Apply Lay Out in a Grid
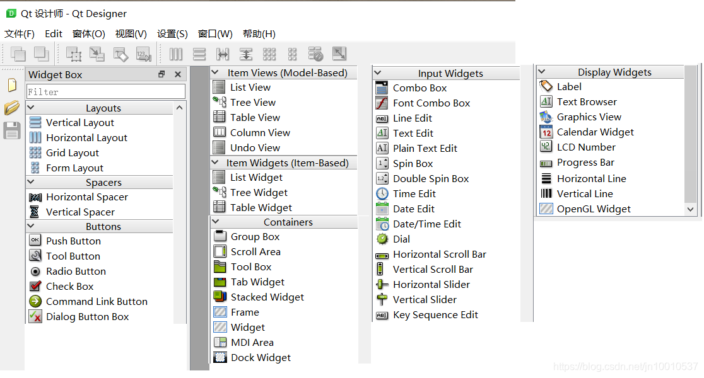The image size is (704, 378). (x=269, y=54)
